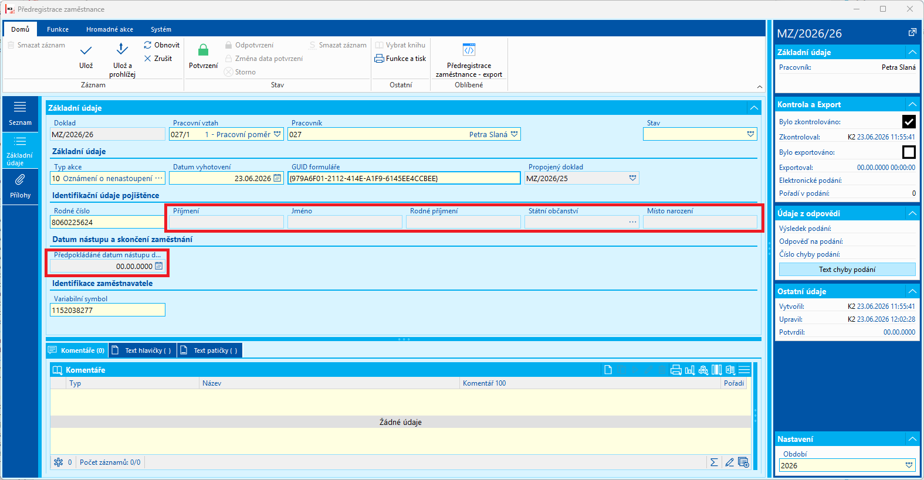Click Variabilní symbol input field
This screenshot has height=480, width=924.
(107, 310)
